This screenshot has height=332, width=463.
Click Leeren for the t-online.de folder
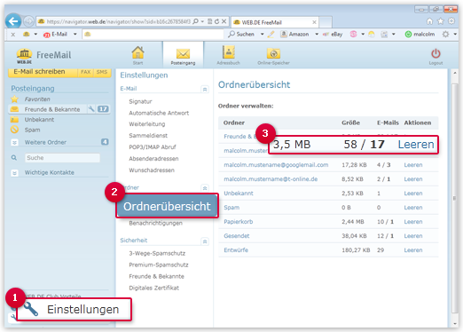click(x=413, y=179)
